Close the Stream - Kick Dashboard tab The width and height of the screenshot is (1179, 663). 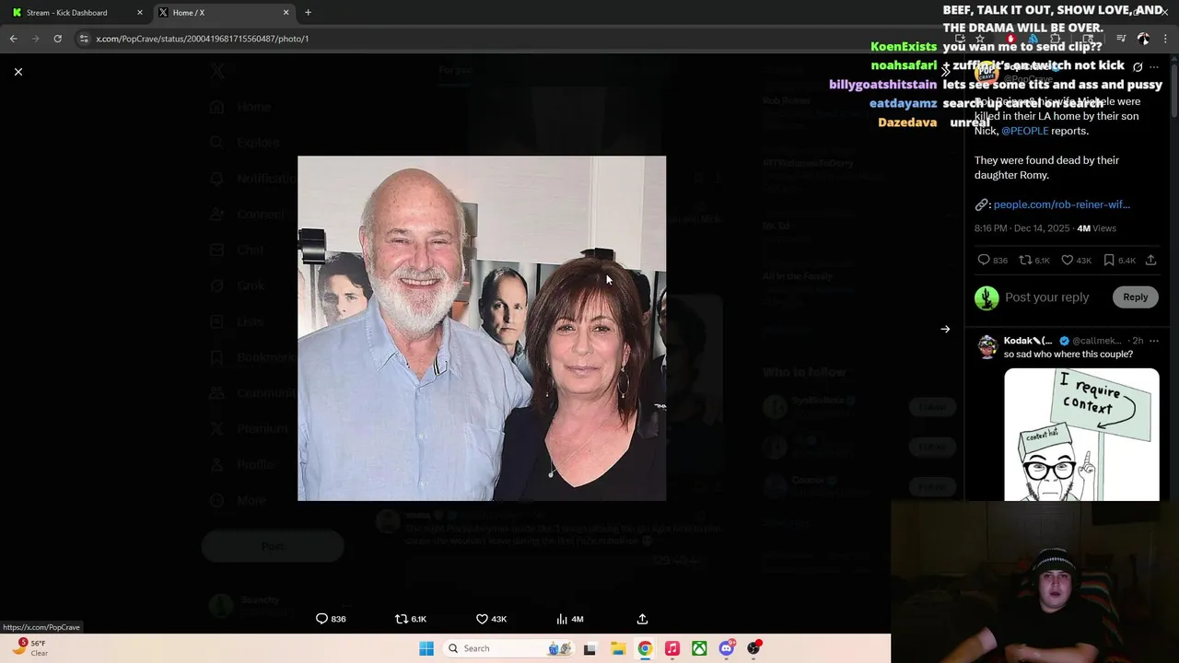click(x=140, y=12)
